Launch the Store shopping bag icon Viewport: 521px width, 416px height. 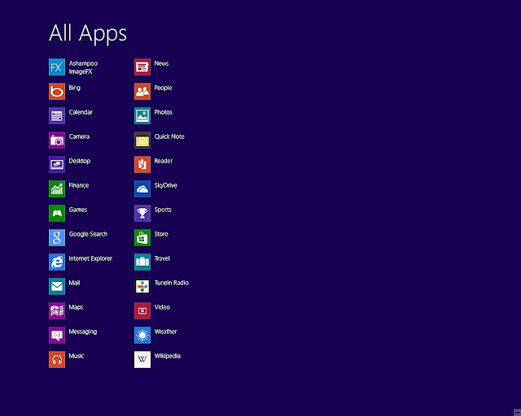[142, 237]
